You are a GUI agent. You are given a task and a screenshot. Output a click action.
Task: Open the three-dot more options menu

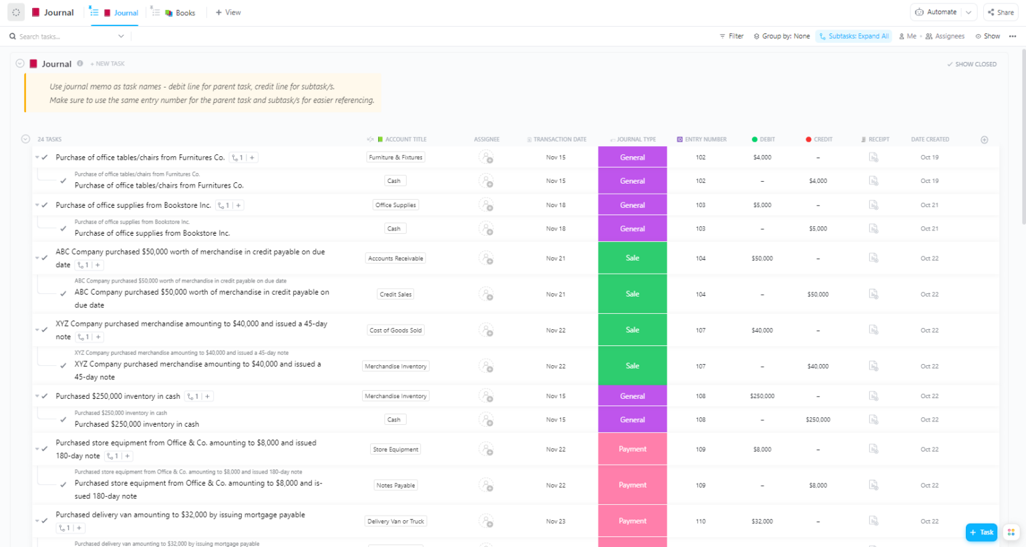click(1013, 36)
